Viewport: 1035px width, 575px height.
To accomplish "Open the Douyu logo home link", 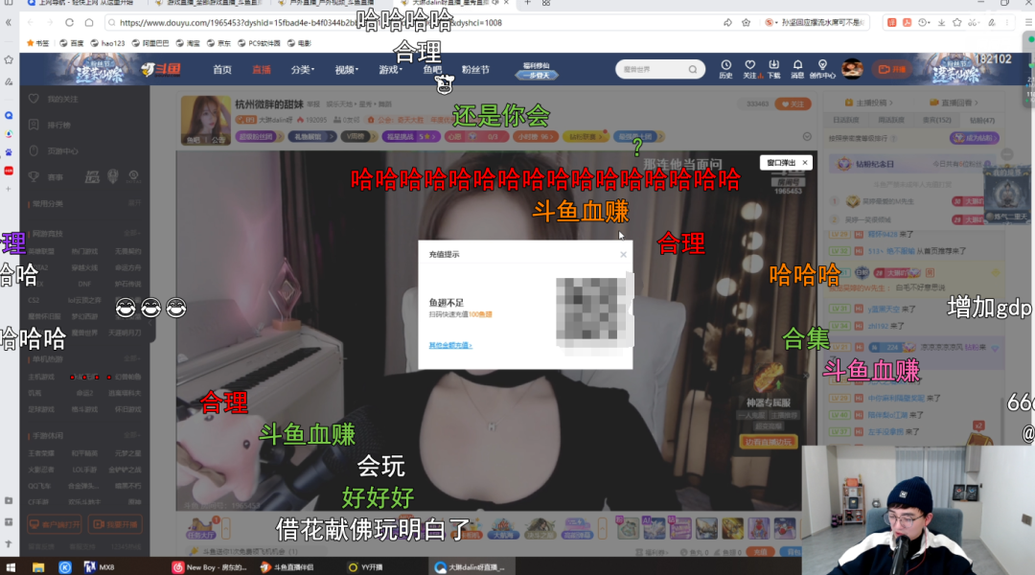I will [161, 69].
